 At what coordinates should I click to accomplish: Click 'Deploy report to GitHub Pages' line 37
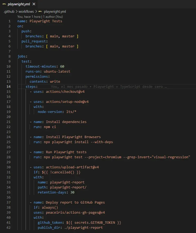tap(75, 203)
